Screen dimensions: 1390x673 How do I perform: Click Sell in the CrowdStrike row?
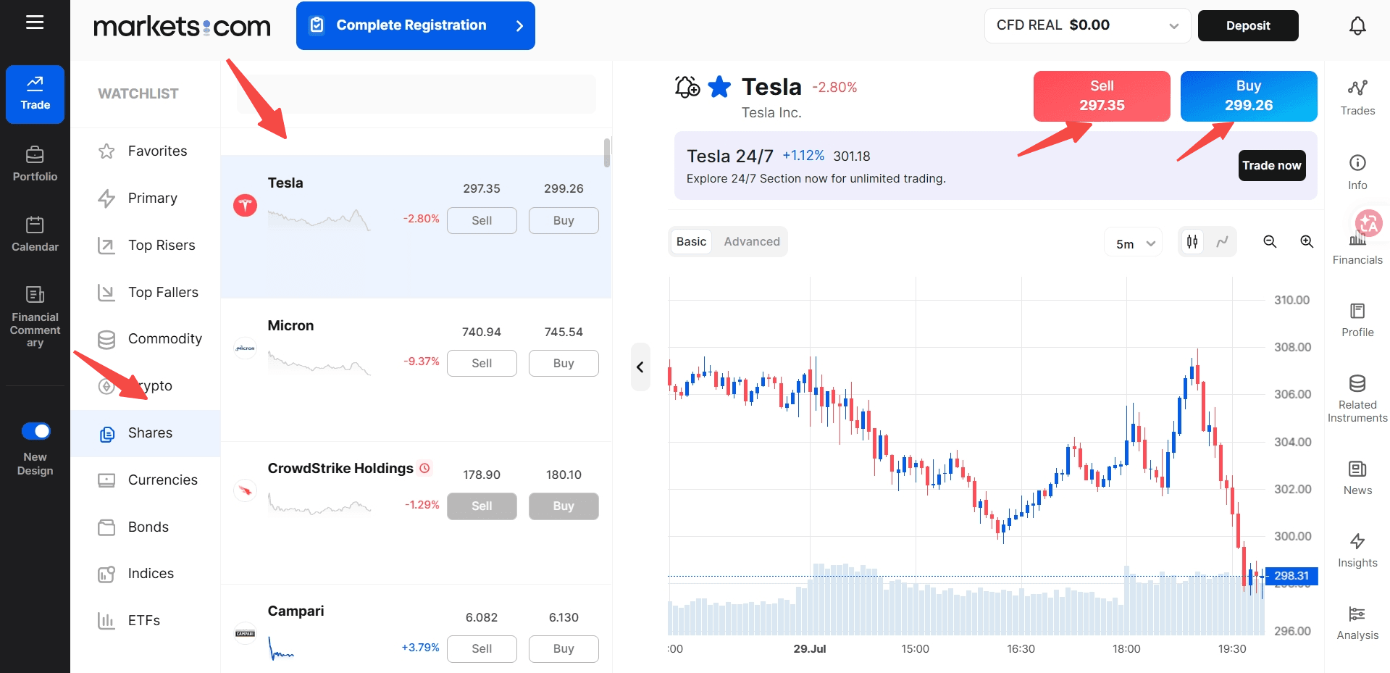(482, 506)
